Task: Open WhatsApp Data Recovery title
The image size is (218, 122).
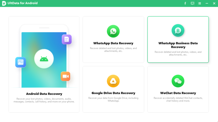Action: click(x=113, y=43)
